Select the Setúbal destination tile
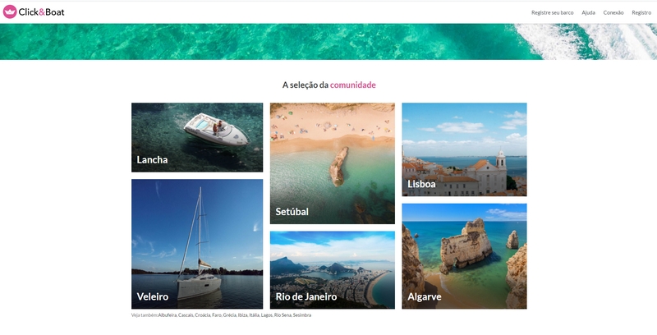Screen dimensions: 657x335 pyautogui.click(x=333, y=163)
